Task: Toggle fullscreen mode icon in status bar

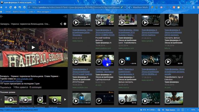Action: [178, 110]
